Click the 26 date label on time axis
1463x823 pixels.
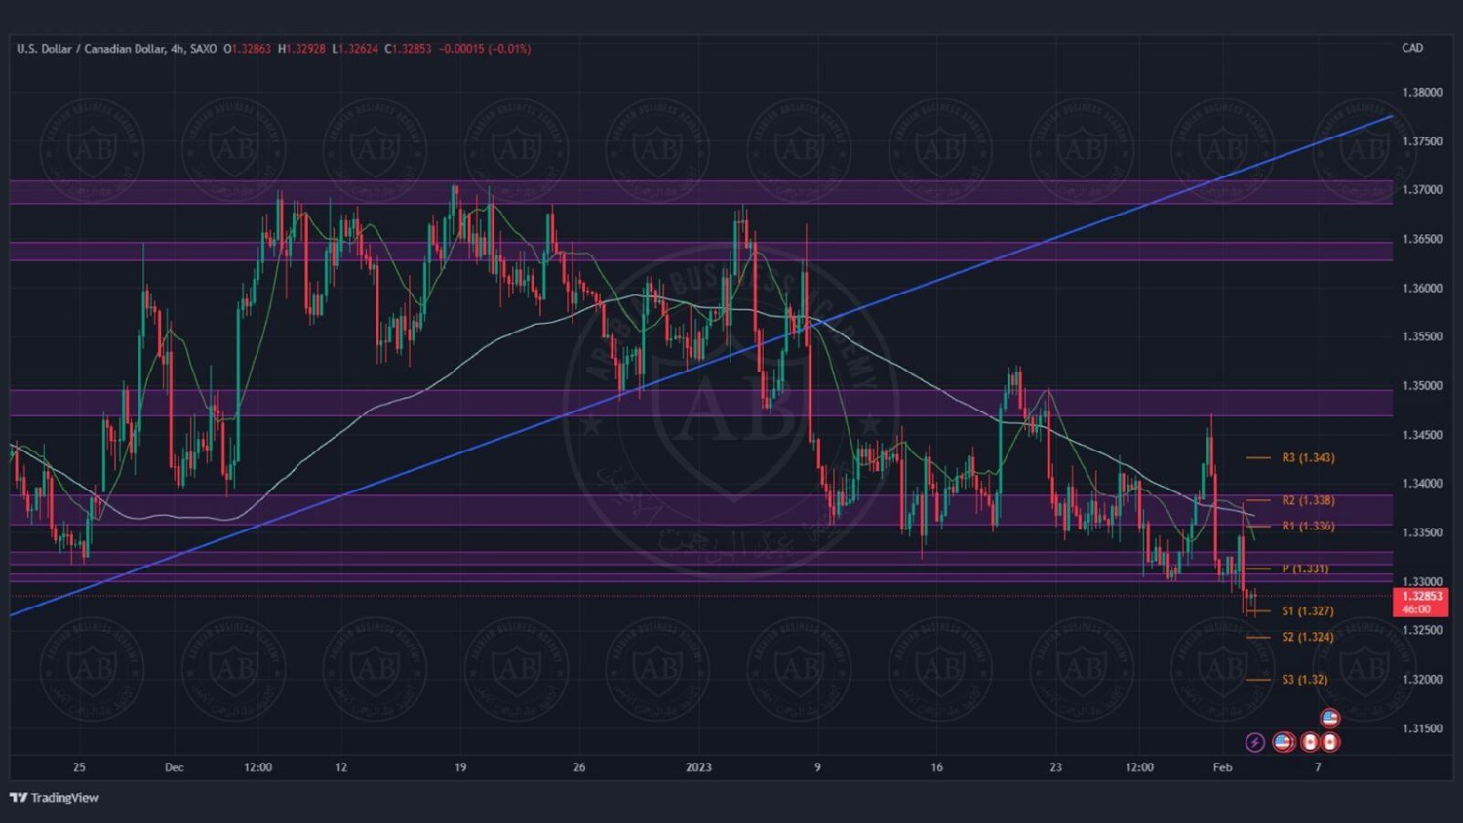pos(579,767)
